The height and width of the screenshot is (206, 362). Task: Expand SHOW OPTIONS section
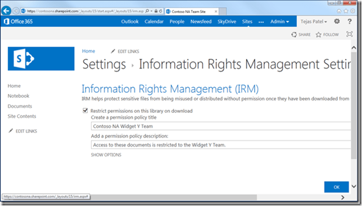point(106,154)
